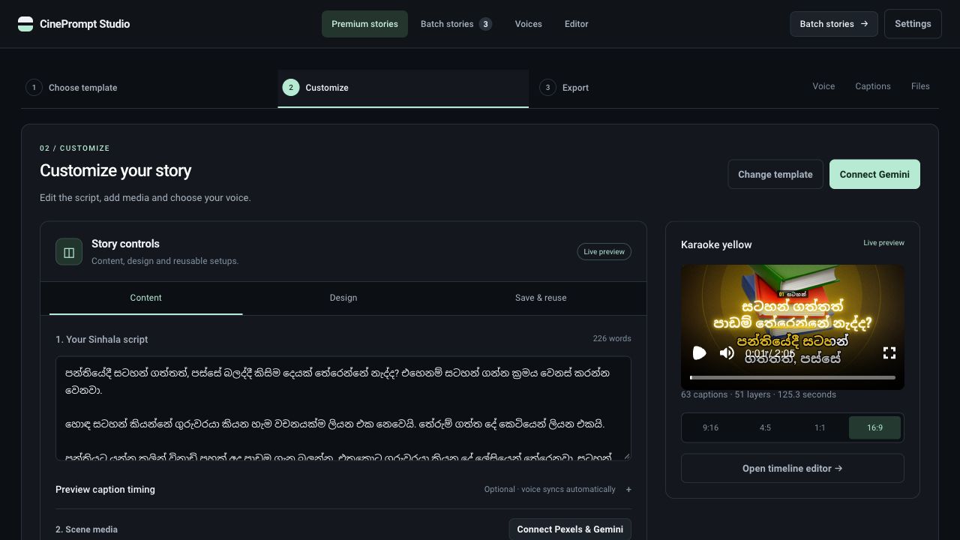
Task: Select the 4:5 aspect ratio
Action: (x=765, y=427)
